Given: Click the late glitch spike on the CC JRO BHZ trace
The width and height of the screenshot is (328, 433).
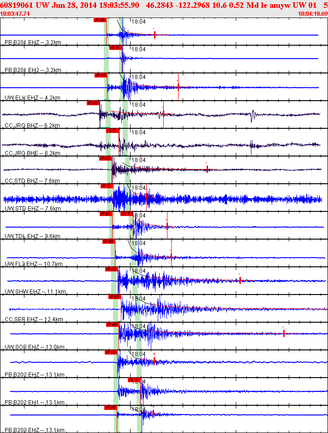Looking at the screenshot, I should (253, 115).
